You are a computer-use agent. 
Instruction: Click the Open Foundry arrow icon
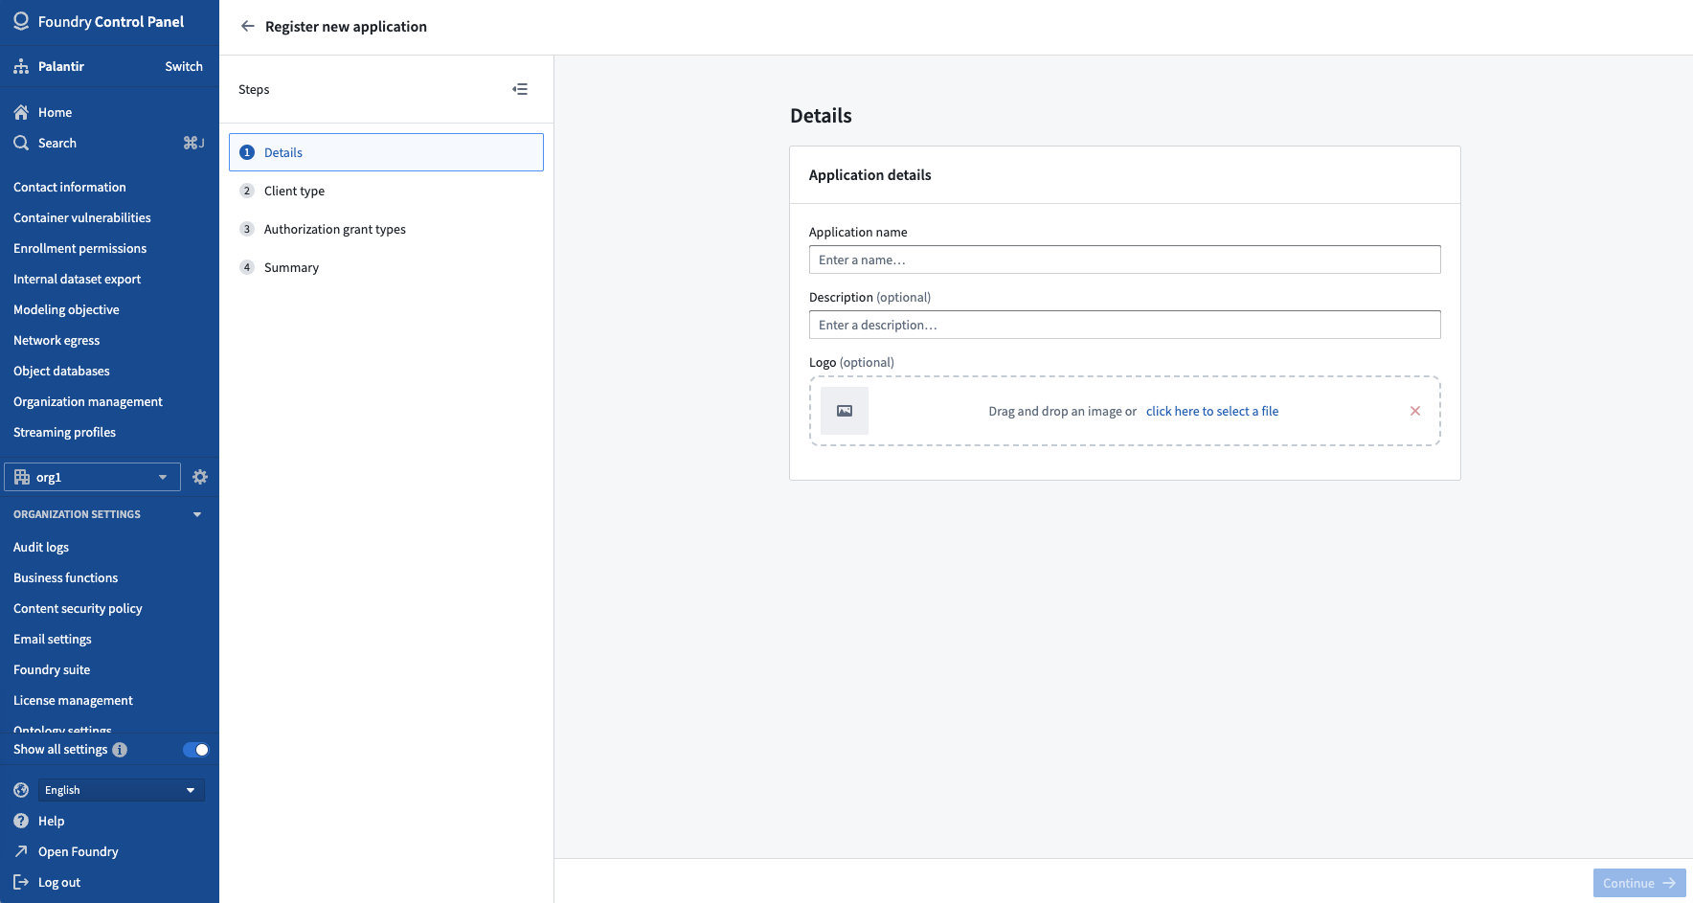pos(21,851)
